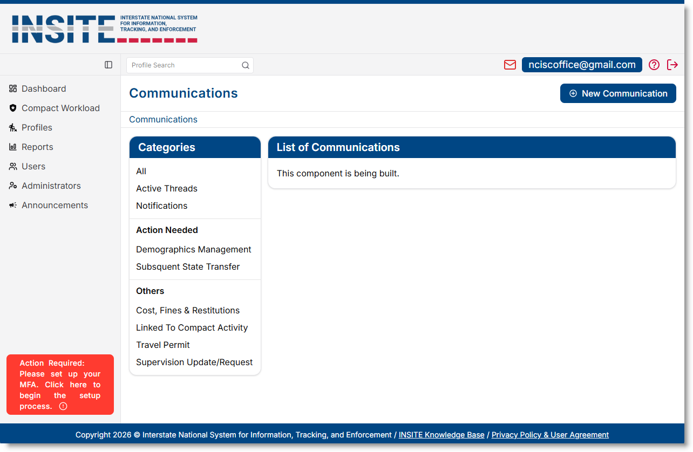Viewport: 693px width, 452px height.
Task: Select the All category
Action: [x=141, y=171]
